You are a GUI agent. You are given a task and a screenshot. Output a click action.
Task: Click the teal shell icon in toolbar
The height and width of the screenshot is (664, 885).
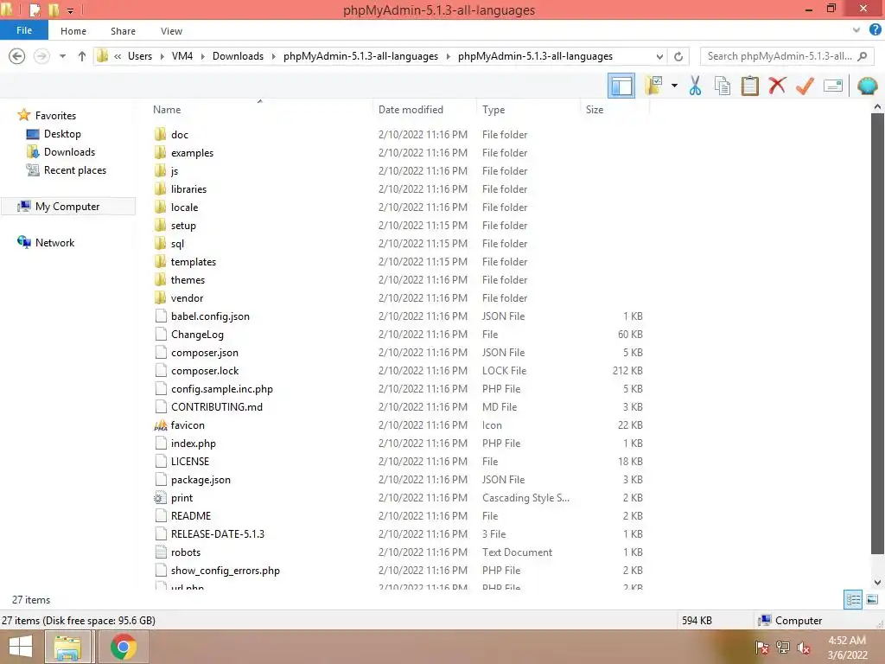(867, 86)
